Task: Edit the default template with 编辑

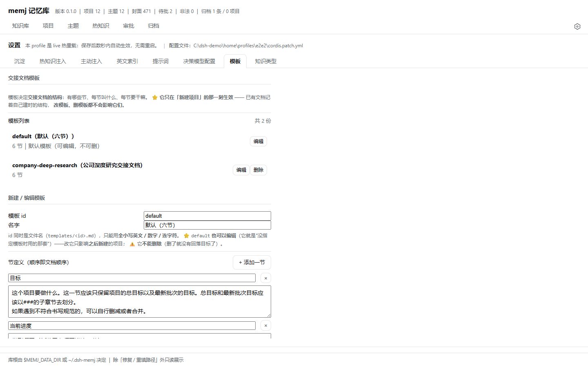Action: pyautogui.click(x=258, y=141)
